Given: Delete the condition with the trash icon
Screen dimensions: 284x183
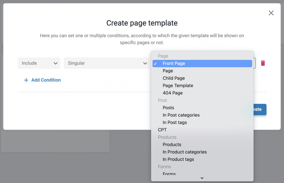Looking at the screenshot, I should [263, 63].
